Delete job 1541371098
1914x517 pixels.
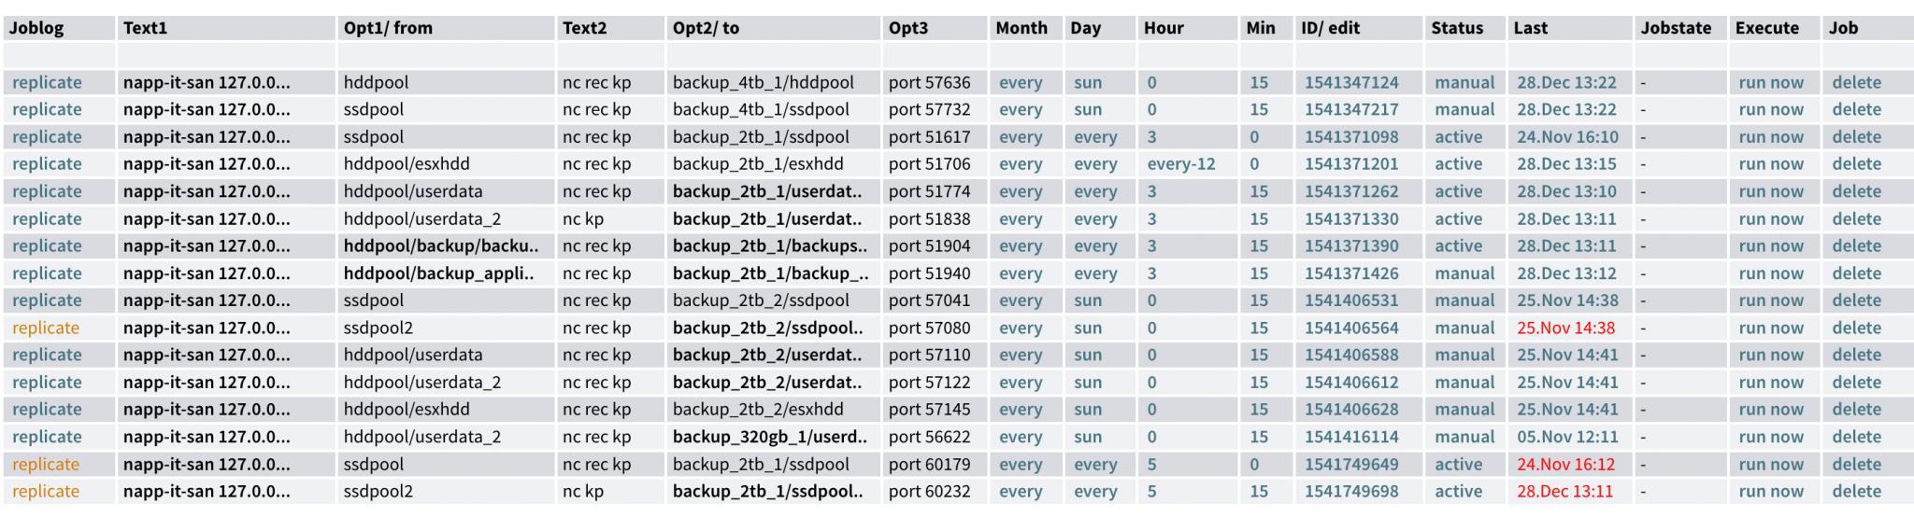(1856, 137)
